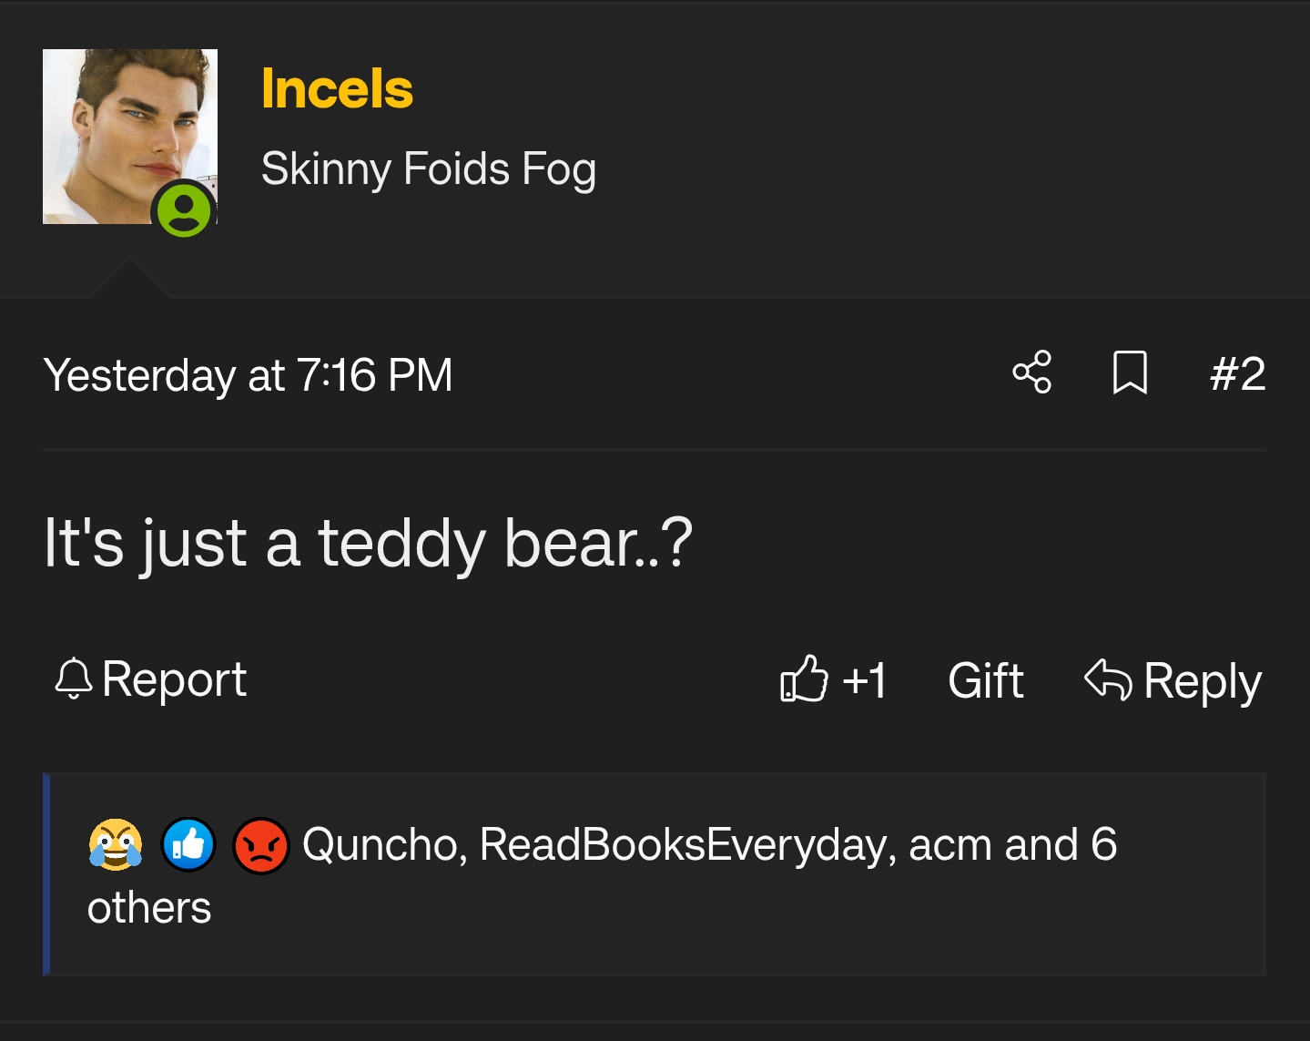
Task: Reply to the teddy bear post
Action: pos(1173,680)
